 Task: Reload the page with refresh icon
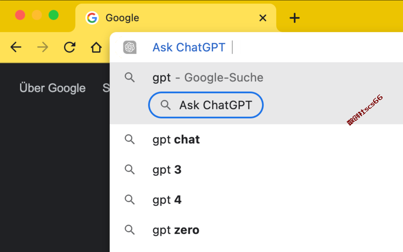click(x=70, y=48)
